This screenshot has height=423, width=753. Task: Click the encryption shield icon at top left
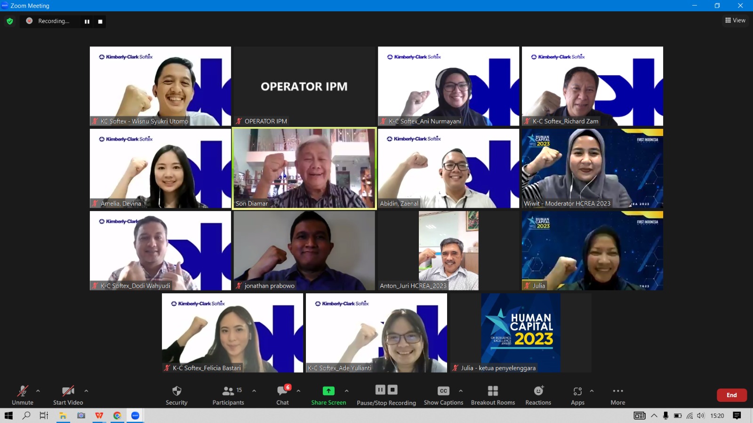[x=10, y=21]
